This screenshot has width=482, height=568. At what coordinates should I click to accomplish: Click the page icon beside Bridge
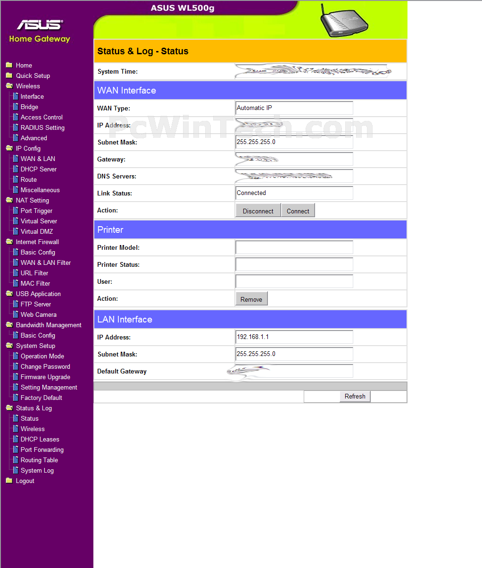pyautogui.click(x=16, y=107)
